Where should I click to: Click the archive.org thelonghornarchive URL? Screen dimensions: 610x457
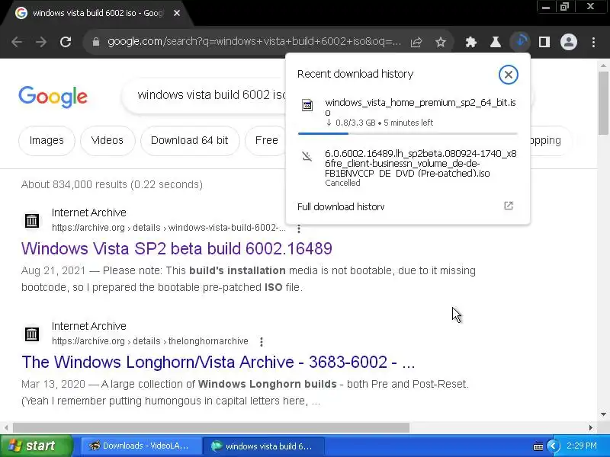(x=149, y=341)
